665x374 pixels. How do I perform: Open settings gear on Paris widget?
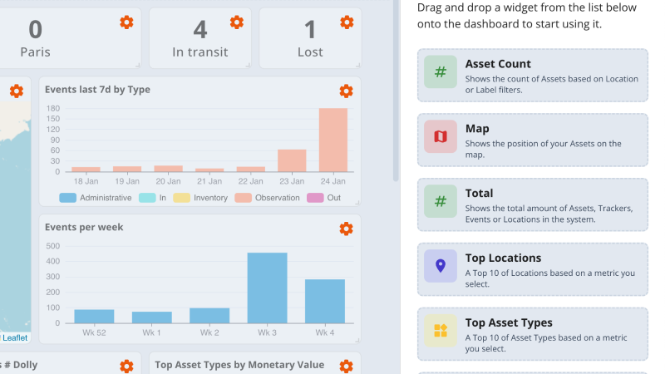[126, 22]
